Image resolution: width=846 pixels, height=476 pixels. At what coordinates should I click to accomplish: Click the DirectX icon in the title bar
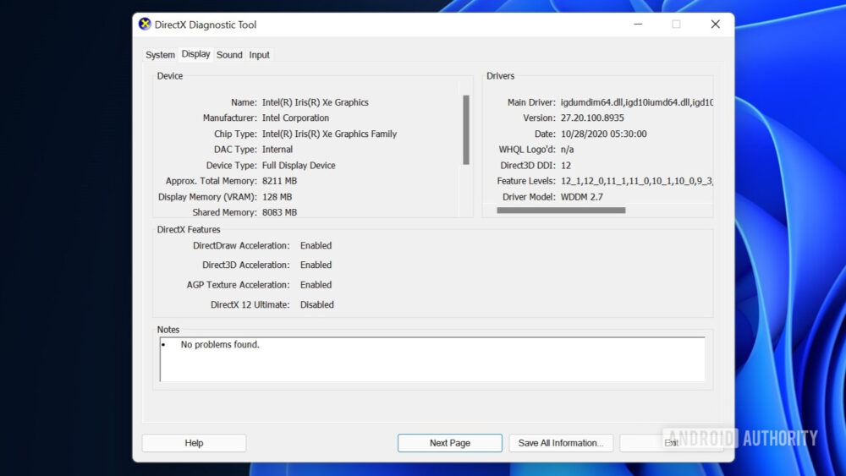point(145,25)
